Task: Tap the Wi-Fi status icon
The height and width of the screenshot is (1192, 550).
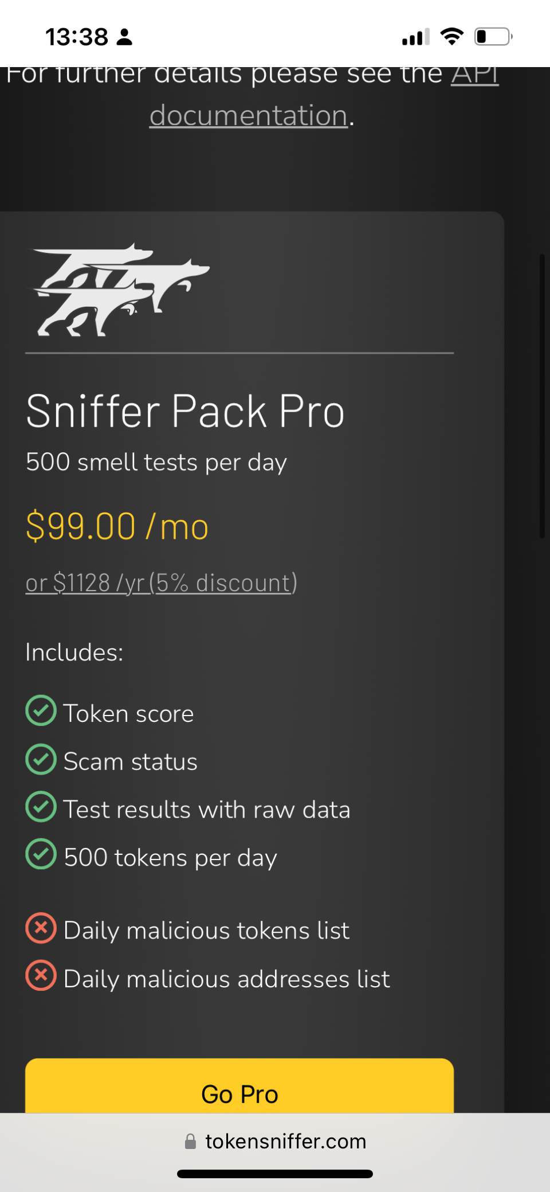Action: tap(451, 37)
